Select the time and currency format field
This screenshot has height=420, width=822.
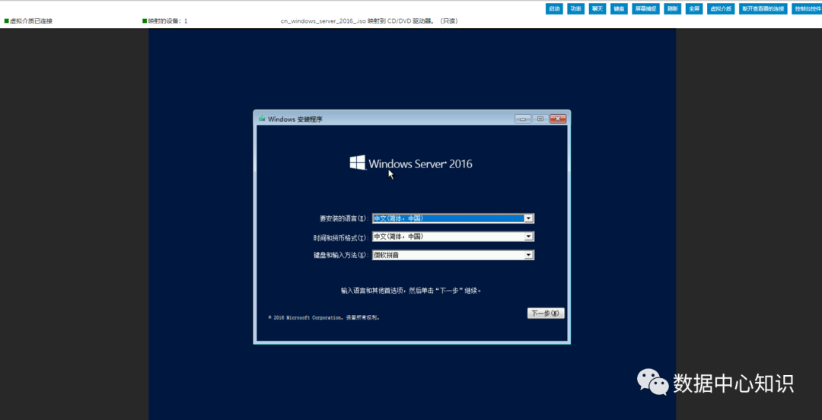(453, 237)
